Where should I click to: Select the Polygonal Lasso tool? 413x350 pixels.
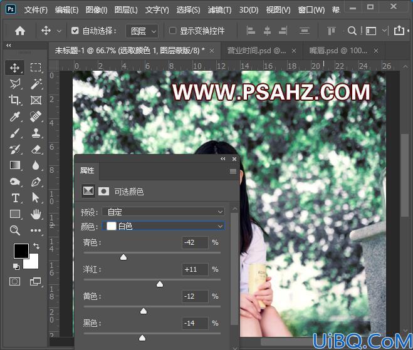click(x=15, y=84)
